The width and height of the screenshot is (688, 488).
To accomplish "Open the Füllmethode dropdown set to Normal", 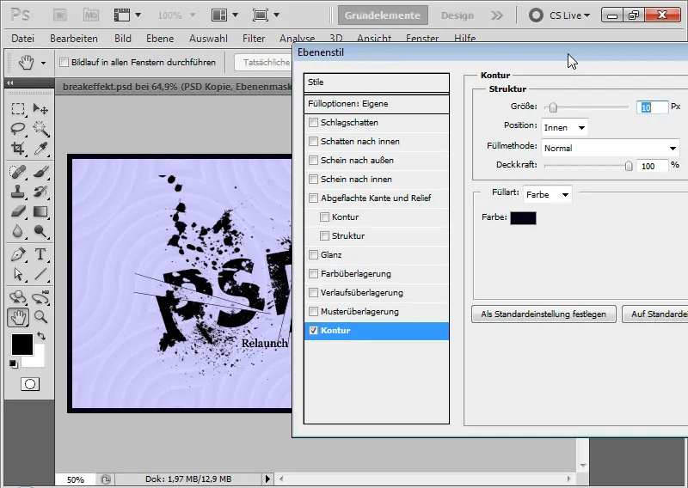I will pos(611,148).
